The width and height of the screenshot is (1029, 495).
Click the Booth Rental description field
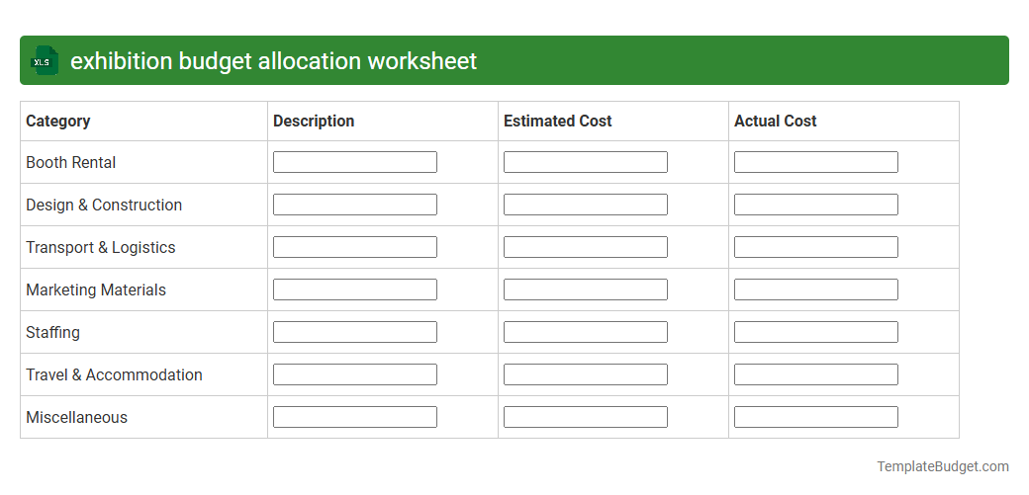(355, 162)
